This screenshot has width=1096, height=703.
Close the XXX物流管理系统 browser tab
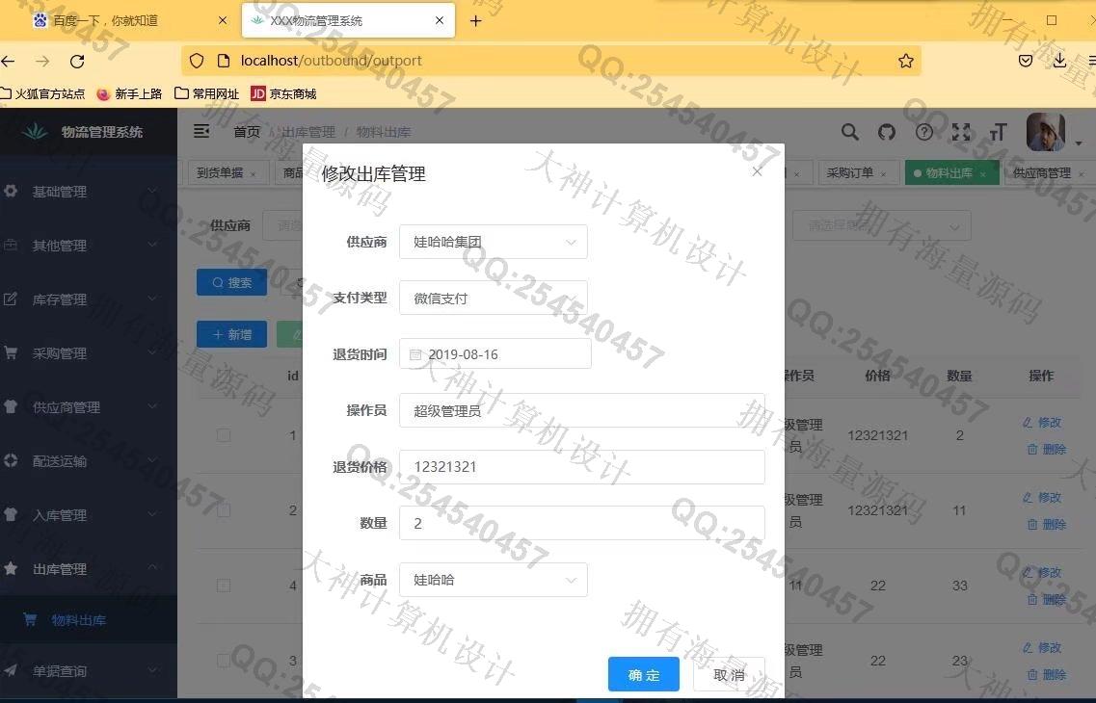439,21
